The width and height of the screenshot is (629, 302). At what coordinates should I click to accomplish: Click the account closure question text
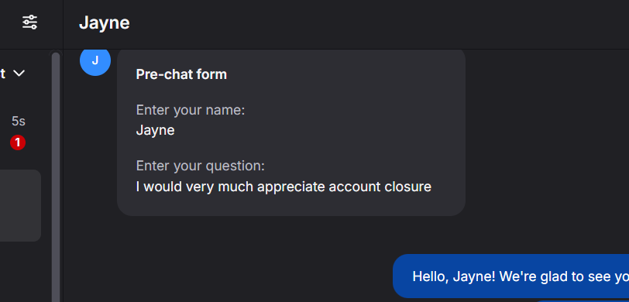click(x=284, y=187)
